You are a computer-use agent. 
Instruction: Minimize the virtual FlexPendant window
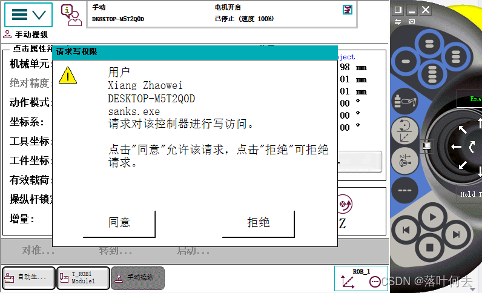(x=412, y=10)
